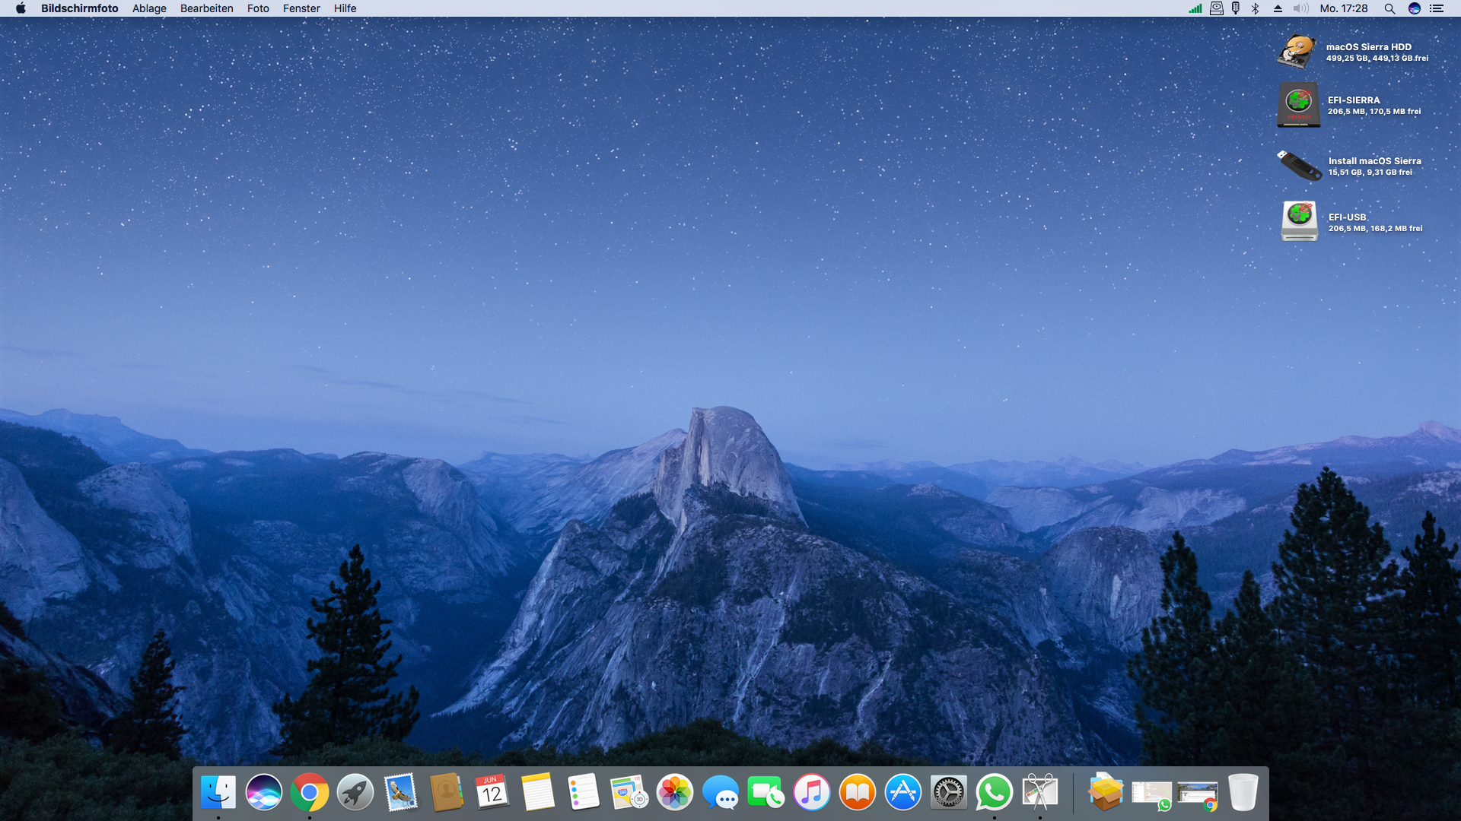Open iTunes music app
This screenshot has width=1461, height=821.
tap(812, 793)
